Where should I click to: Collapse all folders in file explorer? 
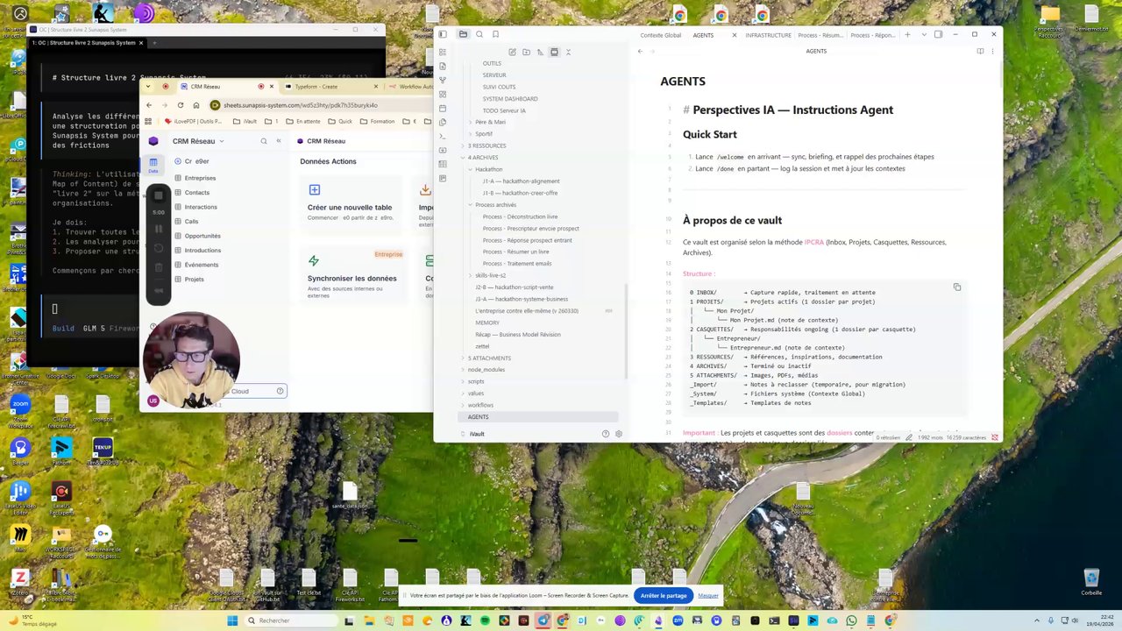point(568,52)
